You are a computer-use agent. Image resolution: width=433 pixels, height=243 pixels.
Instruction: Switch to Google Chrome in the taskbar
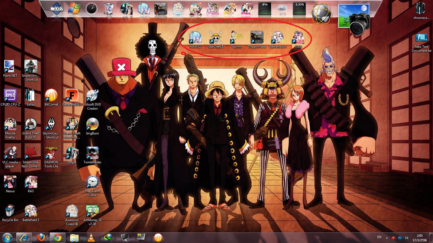(57, 238)
